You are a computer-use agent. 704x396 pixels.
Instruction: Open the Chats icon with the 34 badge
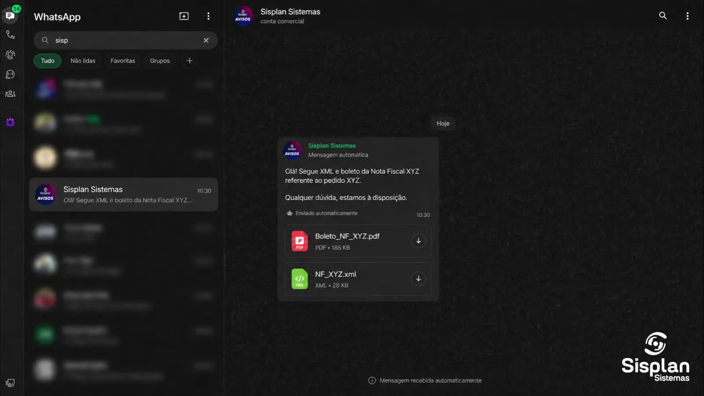coord(10,16)
